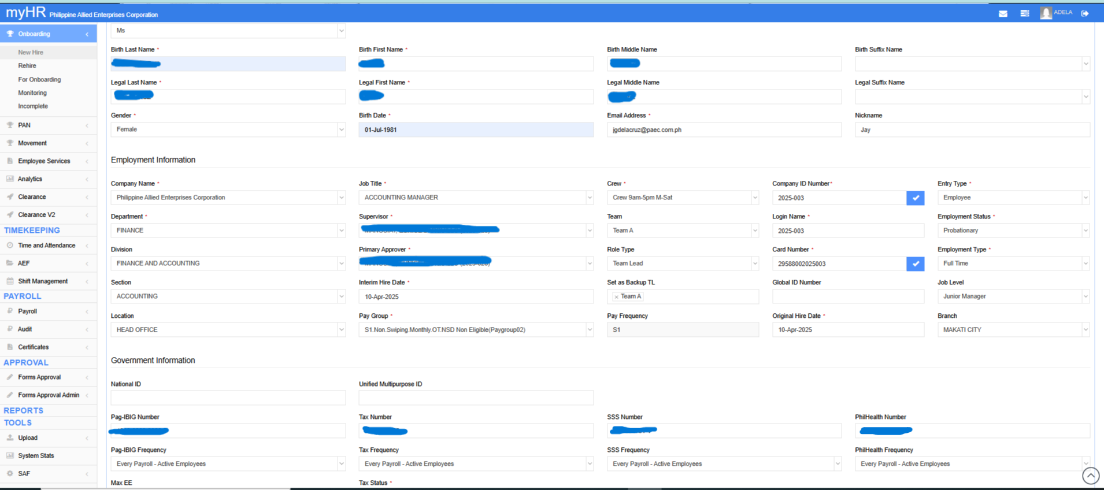Viewport: 1104px width, 490px height.
Task: Open the mail envelope icon in the header
Action: click(x=1003, y=13)
